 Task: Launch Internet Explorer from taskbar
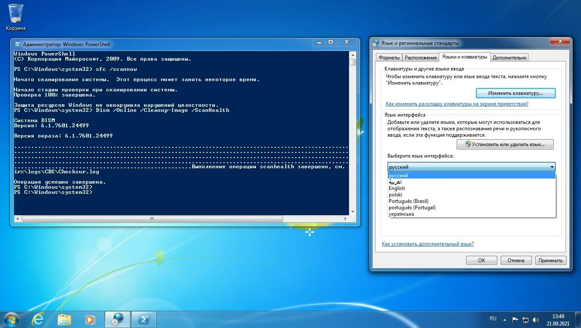point(38,319)
